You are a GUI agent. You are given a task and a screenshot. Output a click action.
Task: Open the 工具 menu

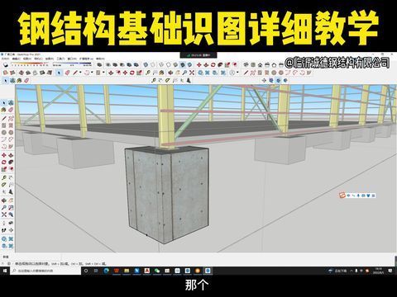point(60,59)
